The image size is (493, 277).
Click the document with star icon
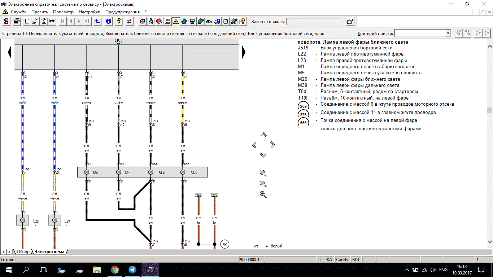point(44,21)
